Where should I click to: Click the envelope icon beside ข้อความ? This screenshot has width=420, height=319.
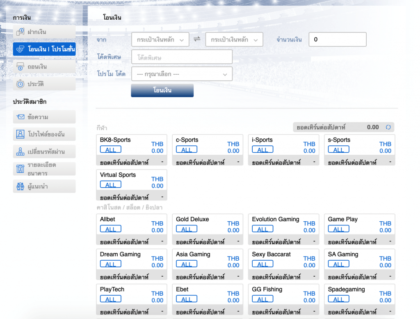click(x=20, y=117)
